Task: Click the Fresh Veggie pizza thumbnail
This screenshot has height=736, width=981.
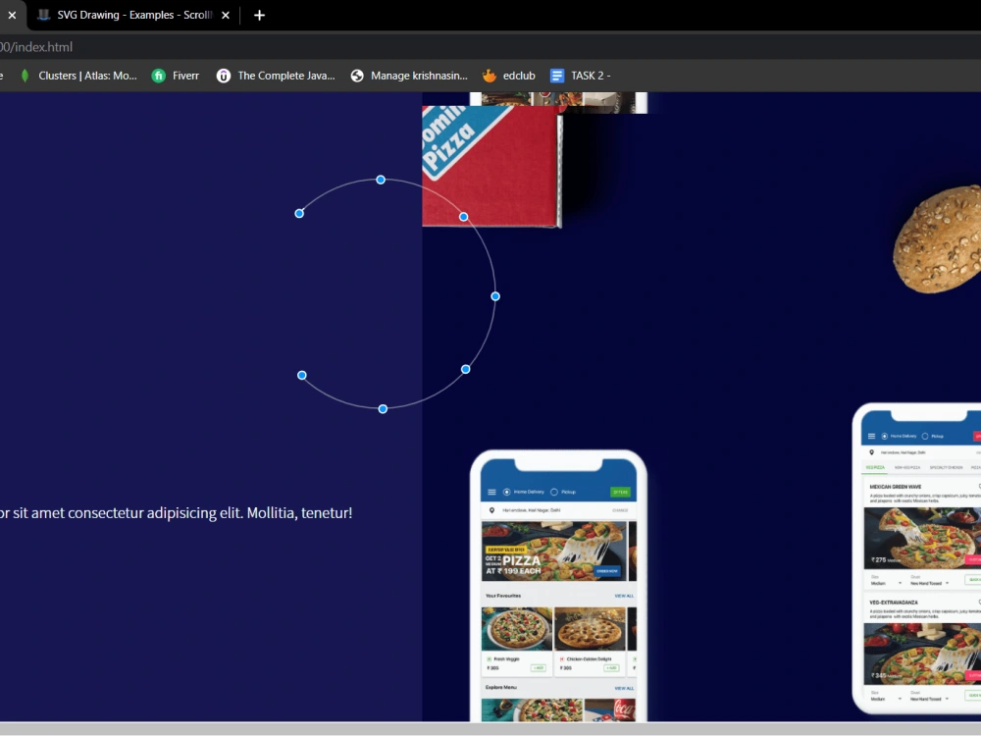Action: (x=517, y=629)
